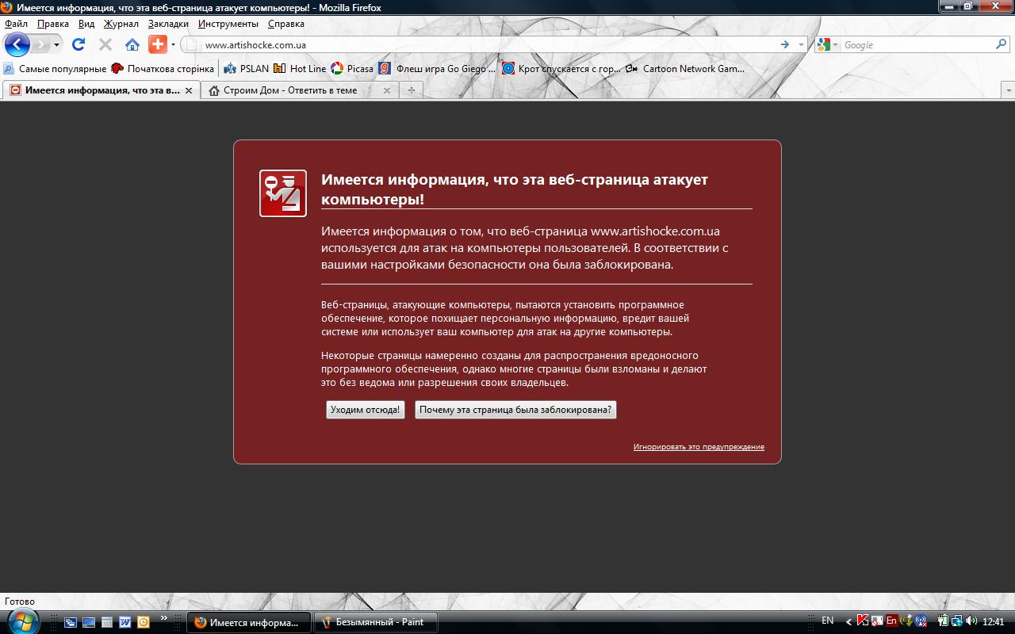Viewport: 1015px width, 634px height.
Task: Switch to the Строим Дом tab
Action: coord(299,90)
